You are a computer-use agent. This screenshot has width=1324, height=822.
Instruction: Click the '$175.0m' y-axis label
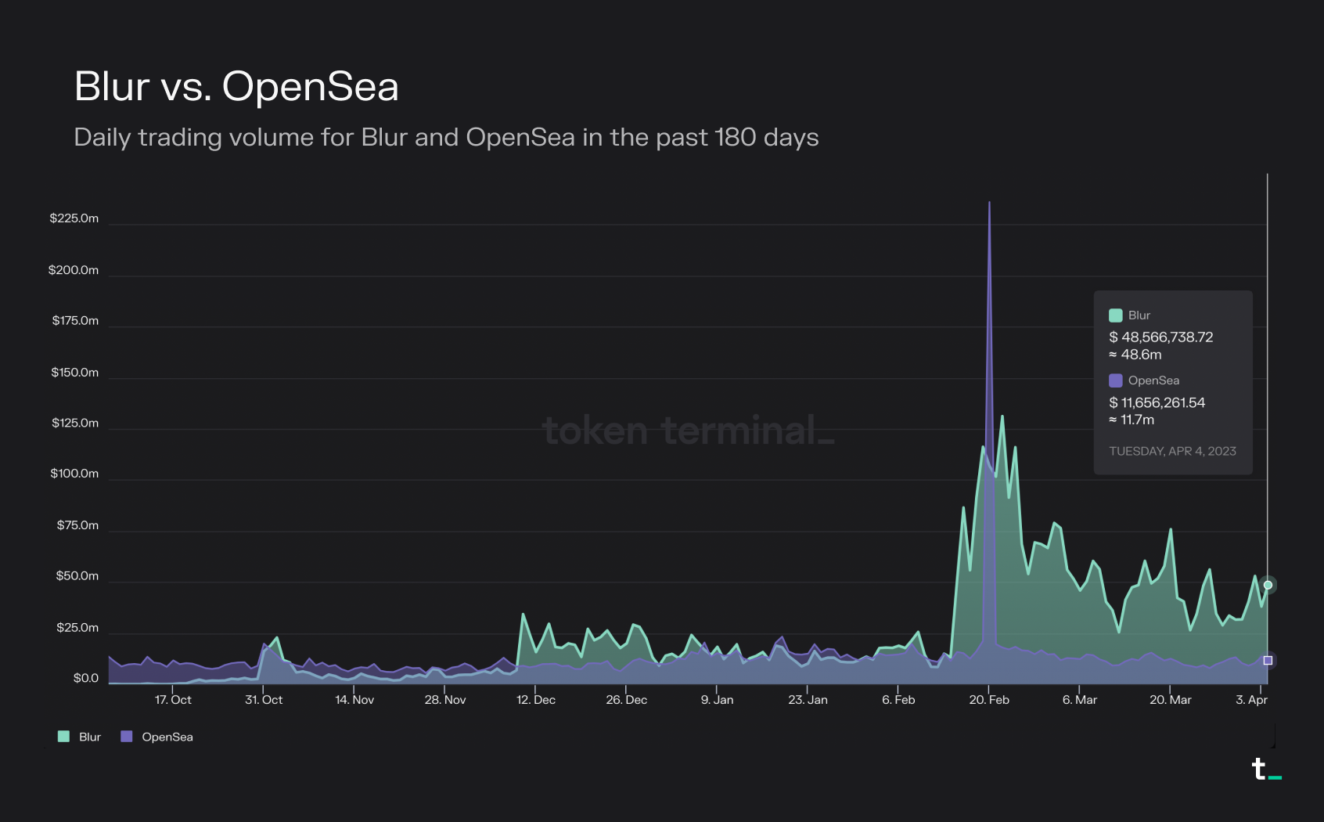point(75,321)
